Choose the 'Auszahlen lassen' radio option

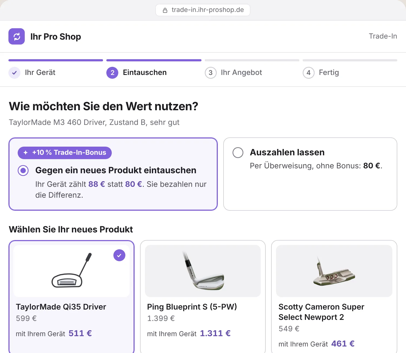(238, 153)
